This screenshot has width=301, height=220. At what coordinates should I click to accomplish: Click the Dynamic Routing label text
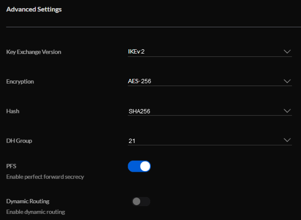pos(28,201)
